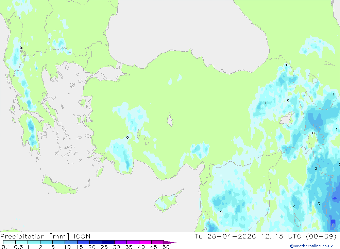Click the legend value label '30'
The image size is (340, 249).
coord(117,247)
